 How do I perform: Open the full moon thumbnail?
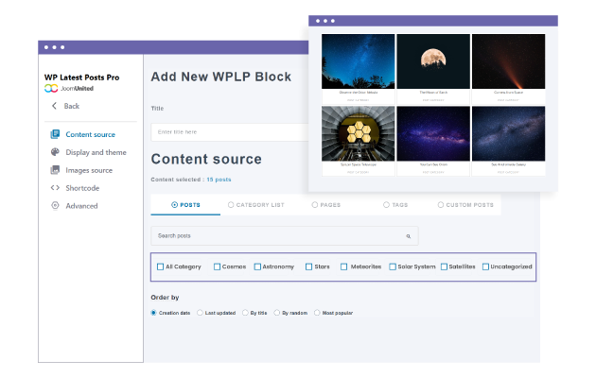coord(432,62)
